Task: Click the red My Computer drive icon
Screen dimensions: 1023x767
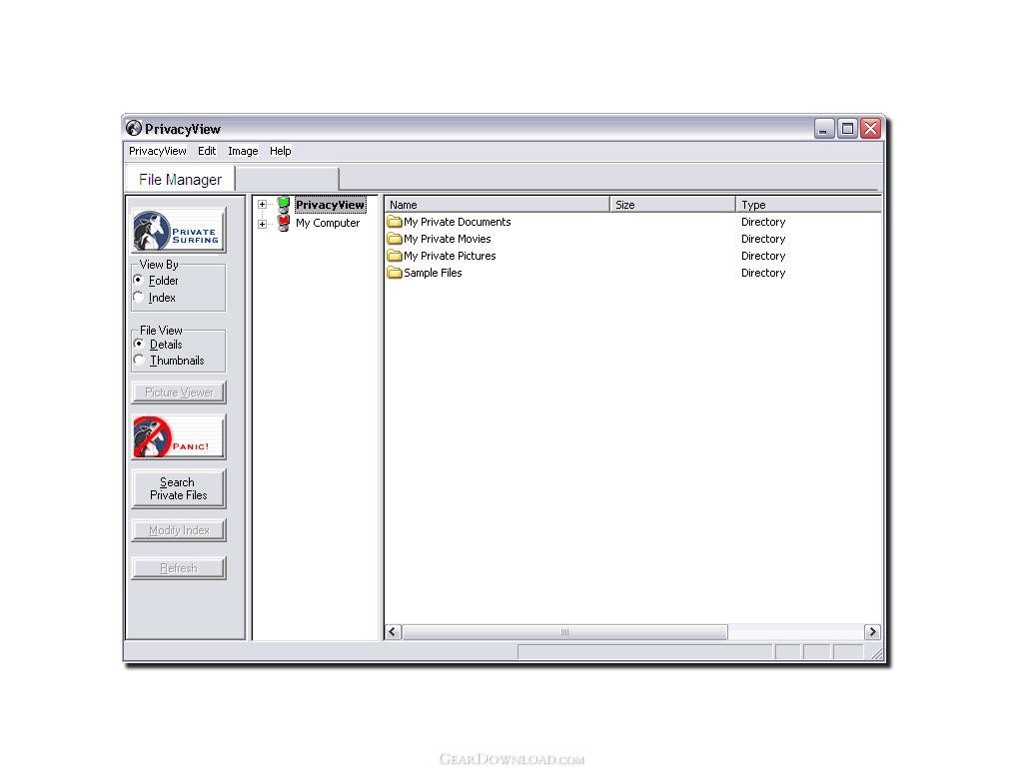Action: 284,223
